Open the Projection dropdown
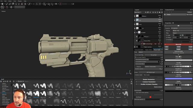Screen dimensions: 193x108 pyautogui.click(x=182, y=28)
